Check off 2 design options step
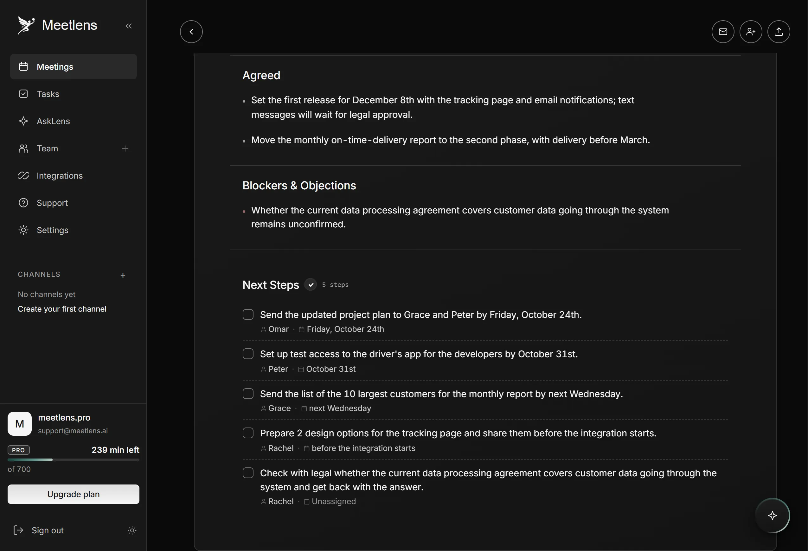The image size is (808, 551). (248, 433)
